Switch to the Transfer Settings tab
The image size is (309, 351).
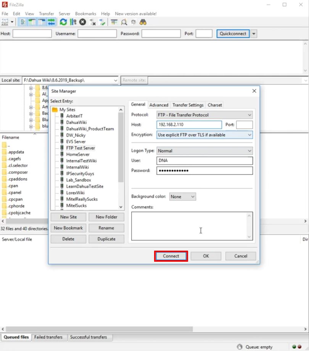tap(188, 105)
